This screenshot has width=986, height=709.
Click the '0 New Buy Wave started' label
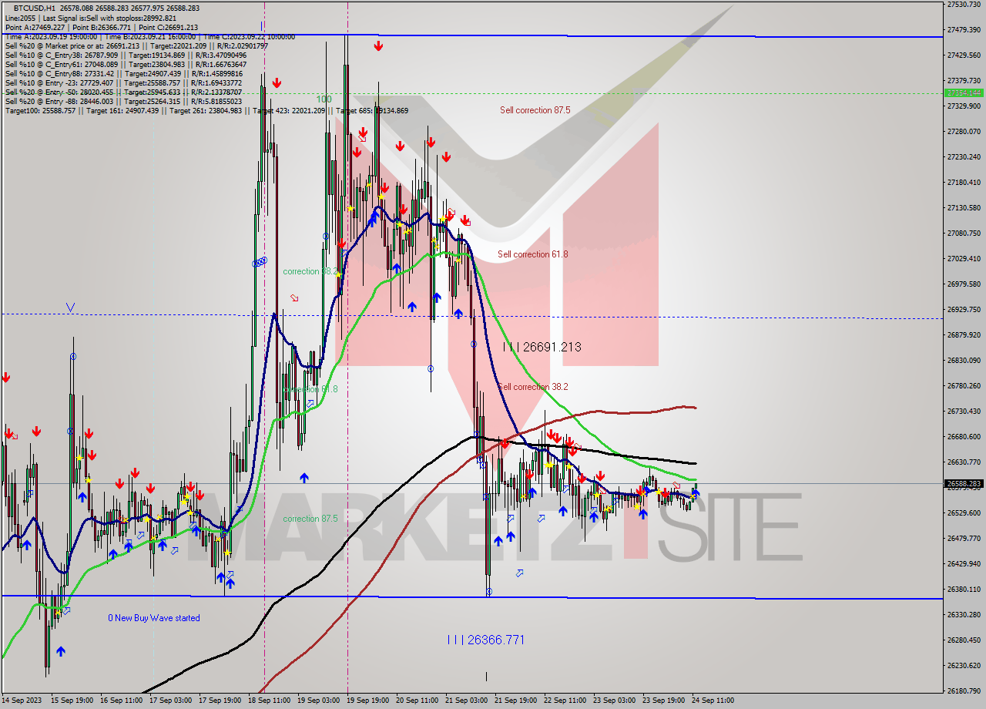click(x=154, y=618)
